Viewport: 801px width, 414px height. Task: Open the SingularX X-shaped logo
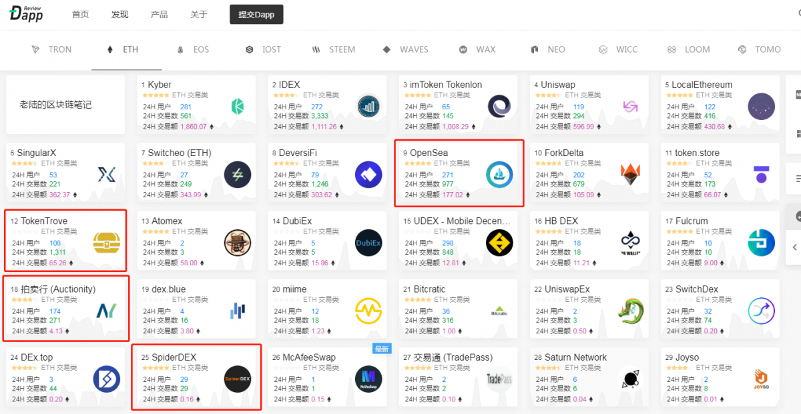106,175
